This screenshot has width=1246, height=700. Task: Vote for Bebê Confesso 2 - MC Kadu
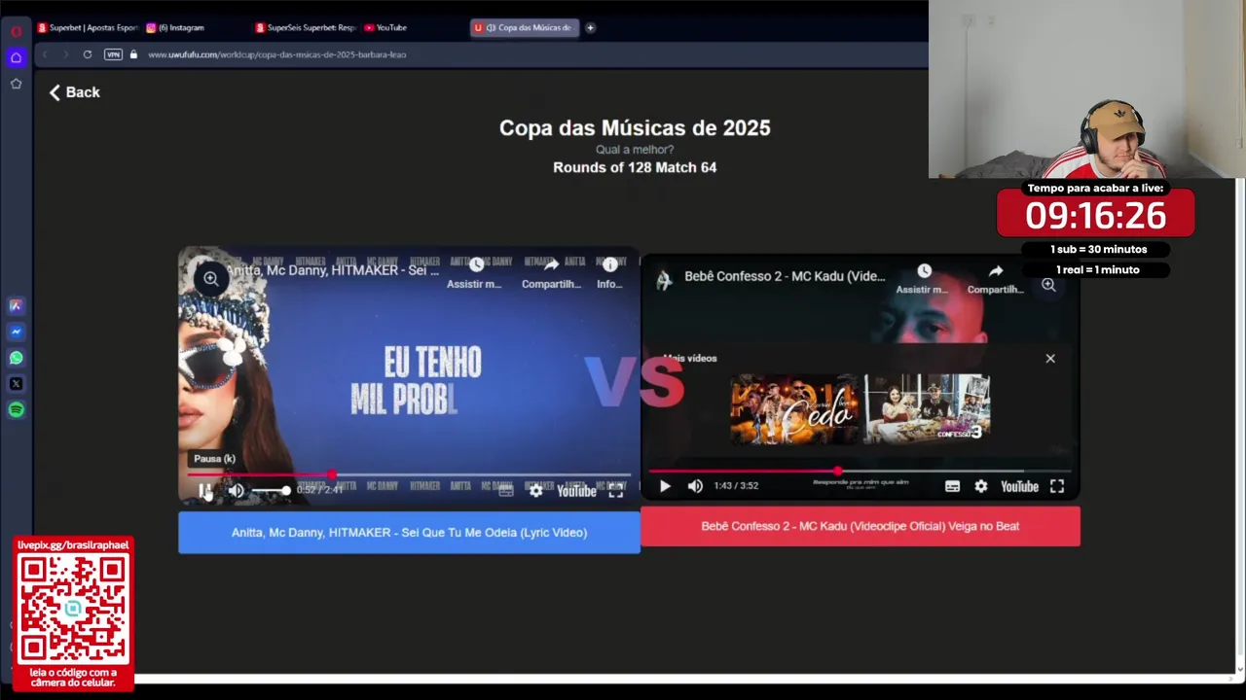tap(861, 526)
